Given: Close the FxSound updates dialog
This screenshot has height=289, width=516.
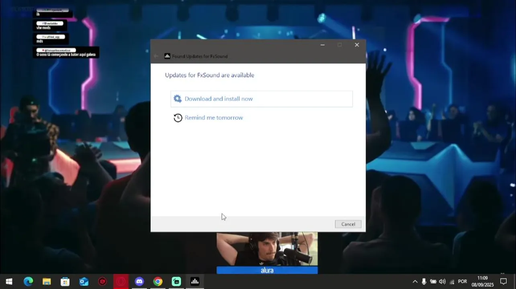Looking at the screenshot, I should point(357,45).
